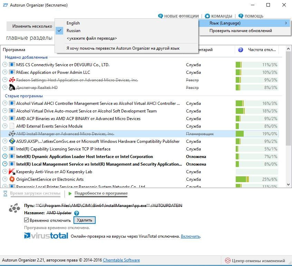
Task: Switch to the system boot time tab
Action: tap(35, 193)
